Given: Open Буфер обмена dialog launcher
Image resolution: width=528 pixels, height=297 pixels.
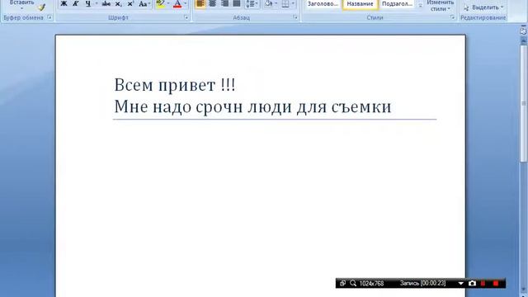Looking at the screenshot, I should pos(49,17).
